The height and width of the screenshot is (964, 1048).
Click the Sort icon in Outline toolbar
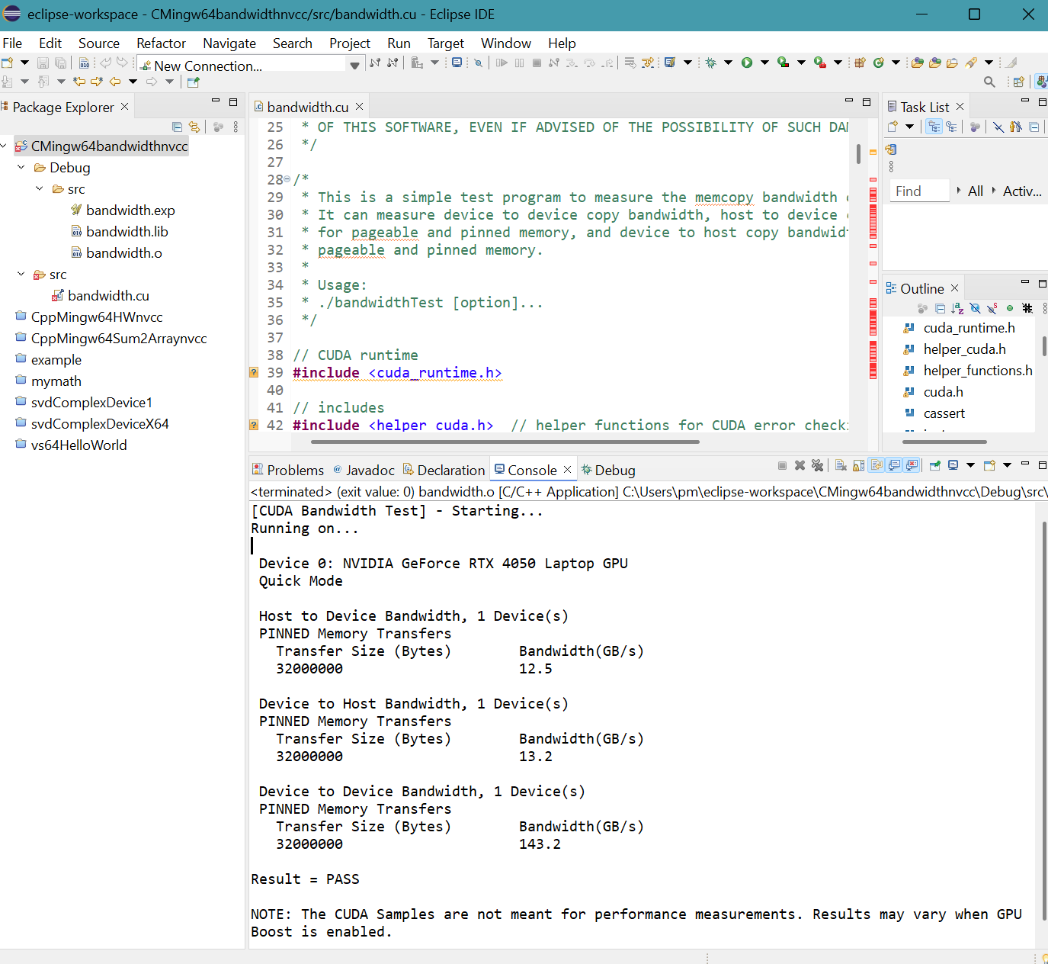point(957,308)
